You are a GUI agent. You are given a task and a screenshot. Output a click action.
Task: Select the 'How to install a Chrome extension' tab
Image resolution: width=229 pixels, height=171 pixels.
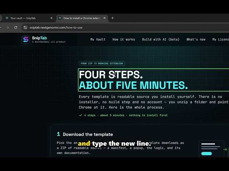click(x=82, y=18)
